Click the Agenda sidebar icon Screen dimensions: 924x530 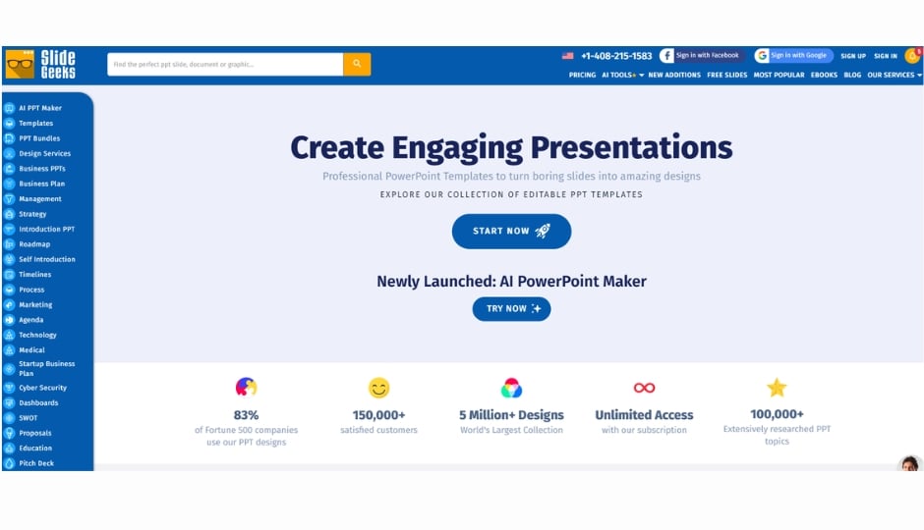[x=10, y=320]
